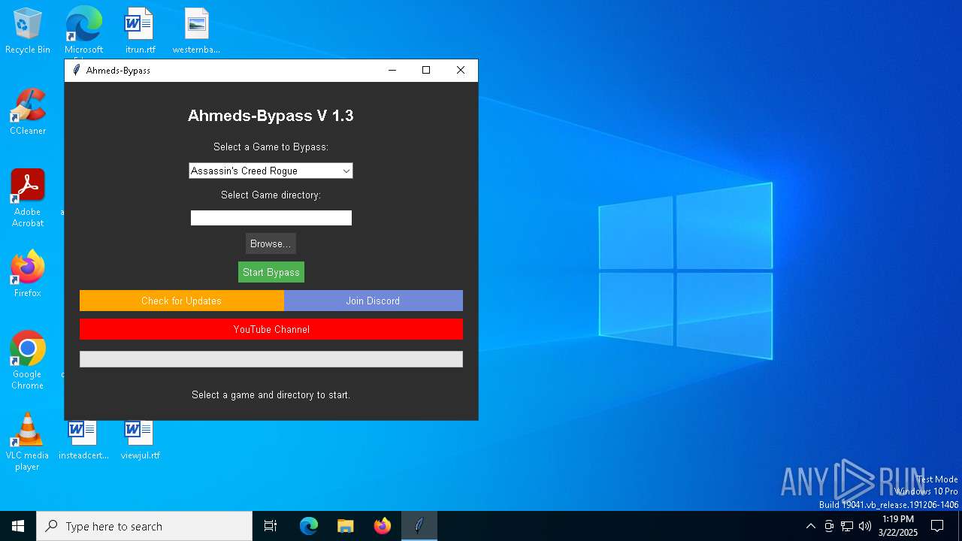The image size is (962, 541).
Task: Maximize the Ahmeds-Bypass window
Action: [x=426, y=70]
